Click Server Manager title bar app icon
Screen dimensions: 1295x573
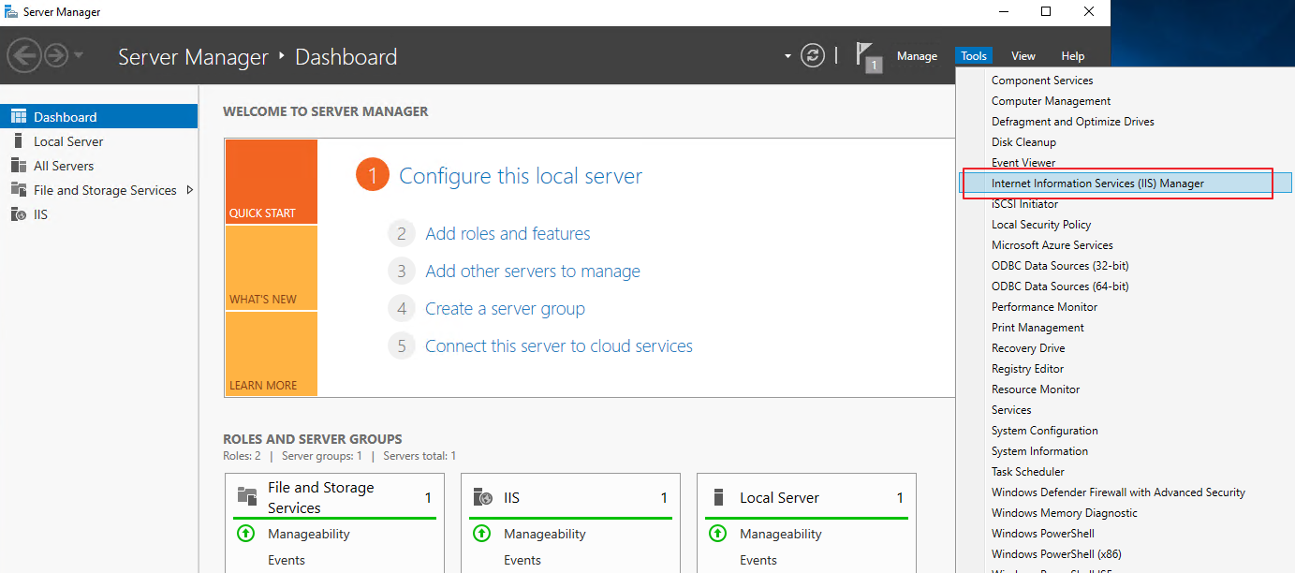(x=11, y=12)
